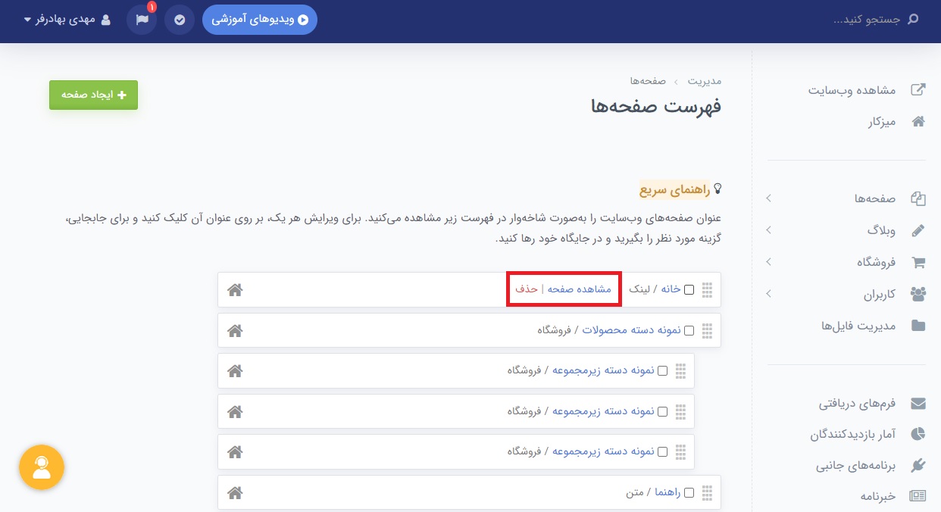Click the checkmark circle icon in top bar

tap(180, 20)
